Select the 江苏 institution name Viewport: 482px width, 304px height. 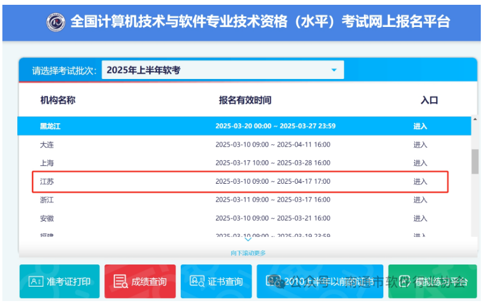(x=47, y=181)
